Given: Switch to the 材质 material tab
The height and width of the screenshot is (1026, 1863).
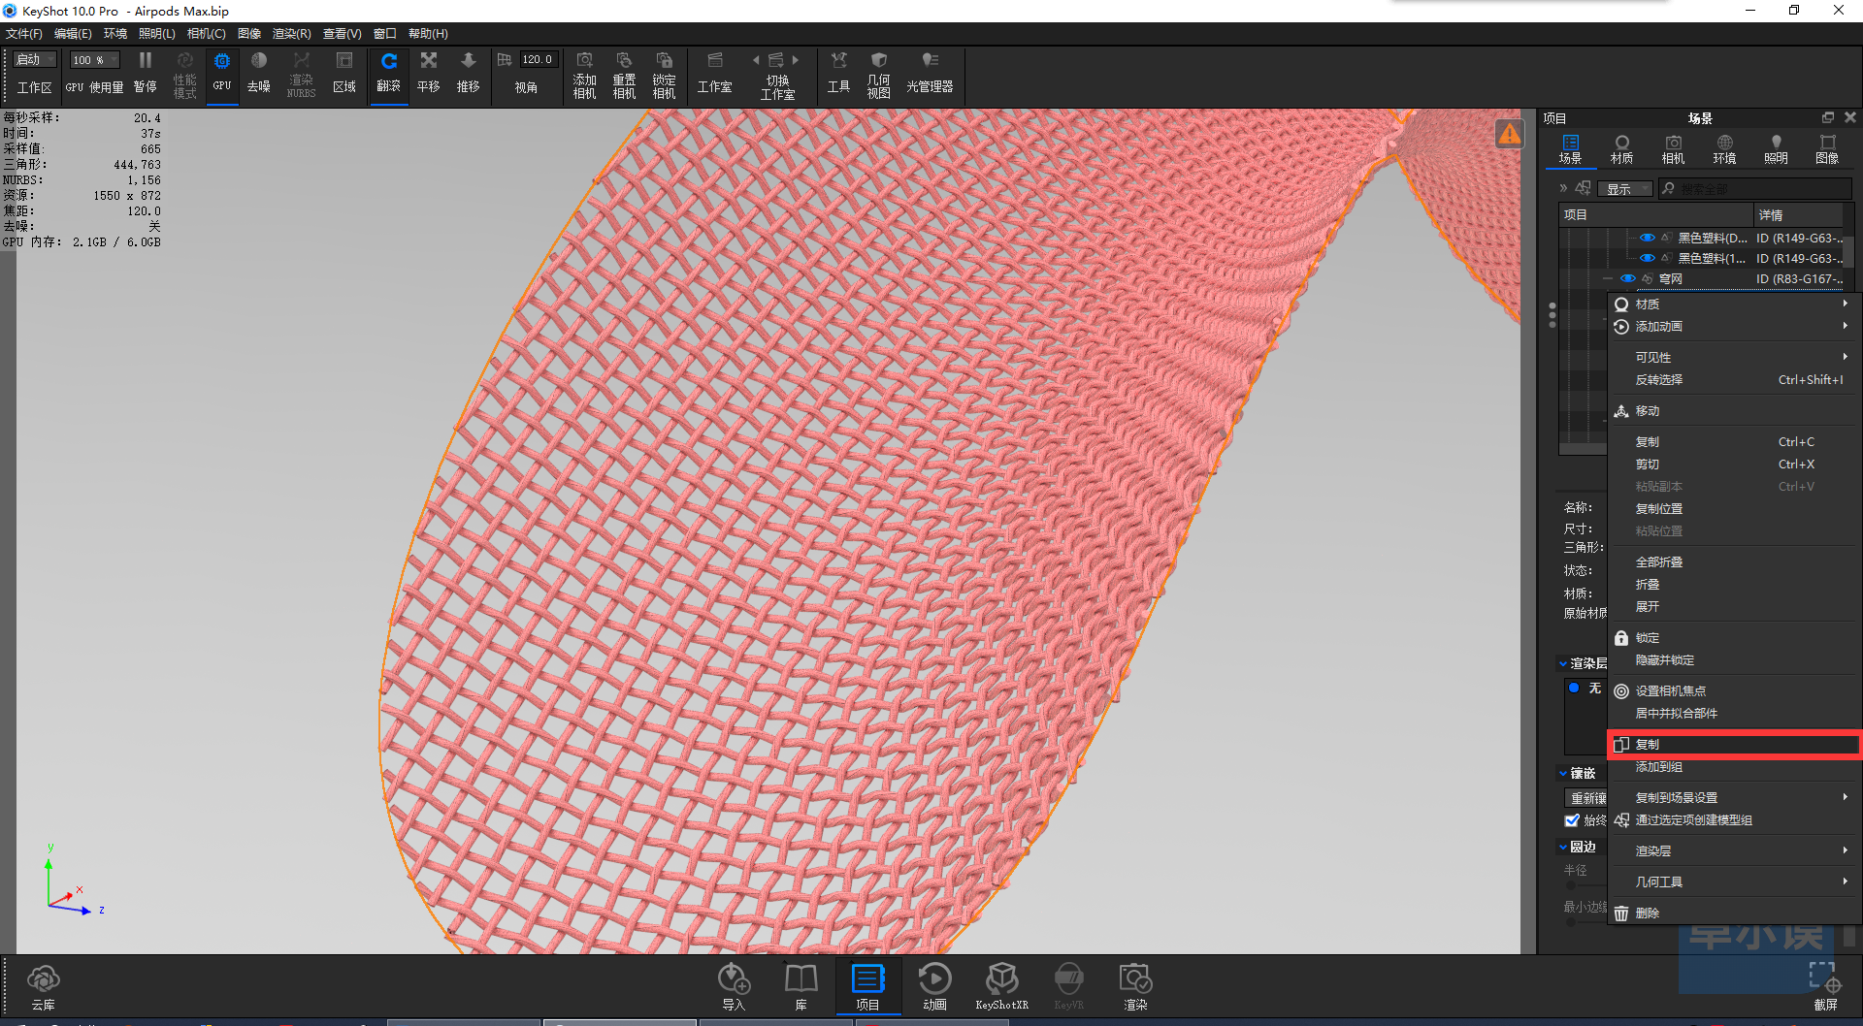Looking at the screenshot, I should pyautogui.click(x=1621, y=149).
